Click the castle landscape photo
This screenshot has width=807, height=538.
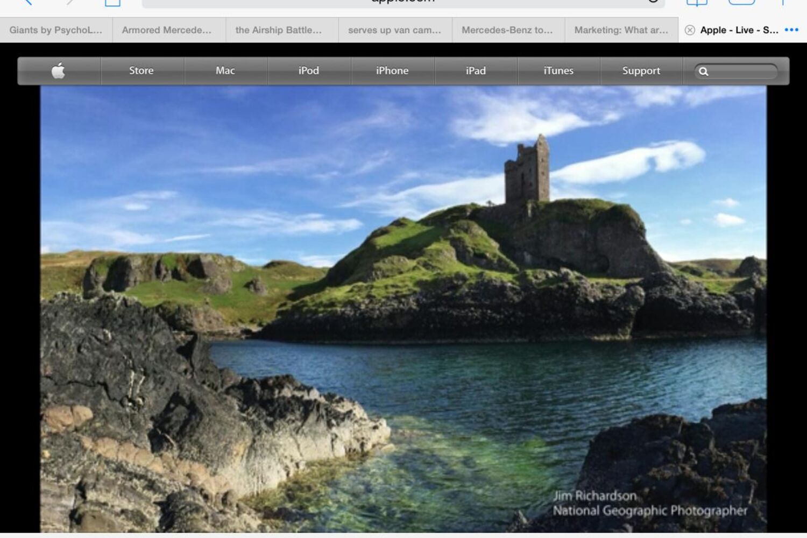point(403,309)
